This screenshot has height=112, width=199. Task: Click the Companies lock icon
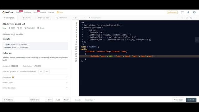click(13, 77)
